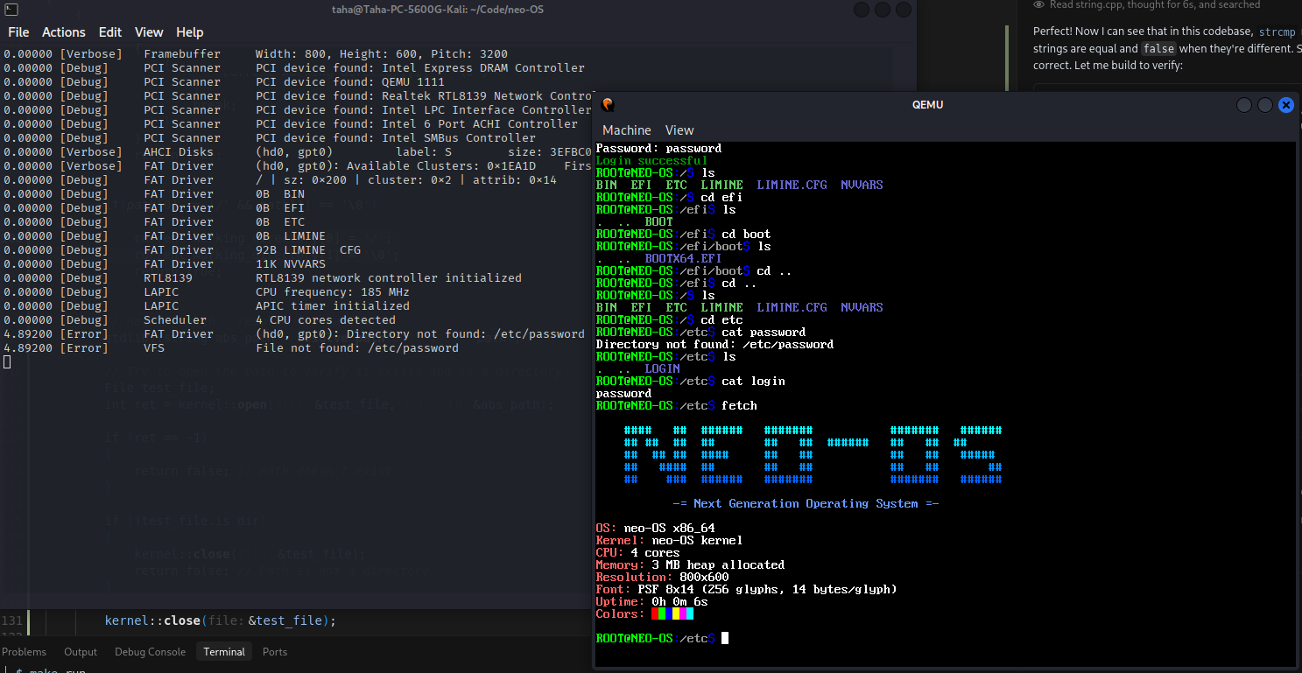The width and height of the screenshot is (1302, 673).
Task: Open the Edit menu in terminal
Action: click(110, 32)
